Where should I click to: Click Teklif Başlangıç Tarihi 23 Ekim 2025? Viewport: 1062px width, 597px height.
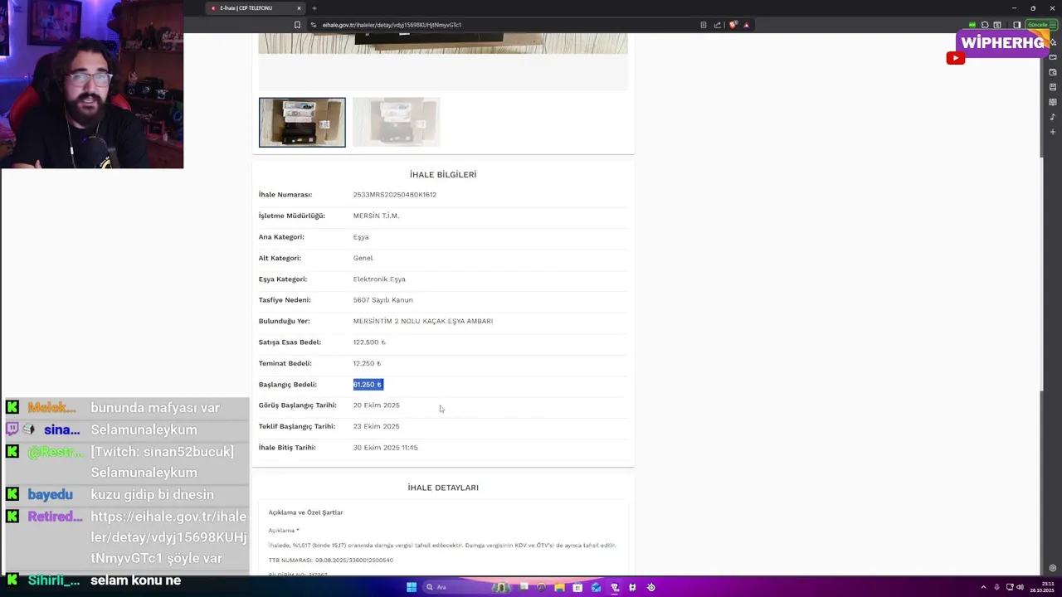(x=376, y=426)
